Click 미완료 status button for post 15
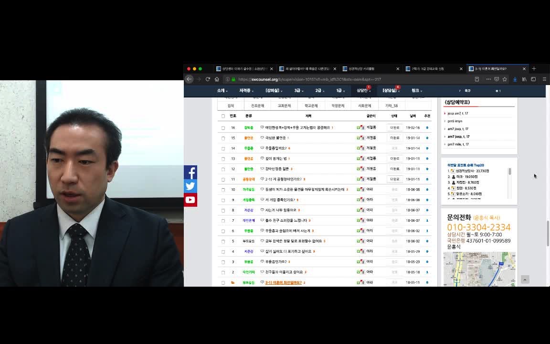 coord(394,138)
